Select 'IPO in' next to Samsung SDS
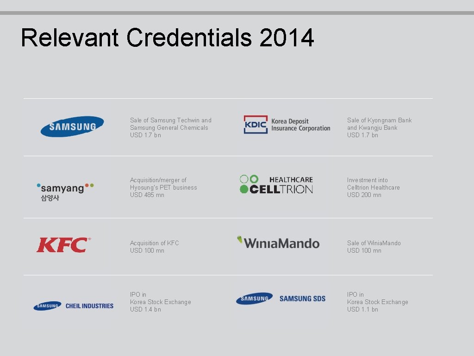The height and width of the screenshot is (356, 474). click(x=355, y=294)
